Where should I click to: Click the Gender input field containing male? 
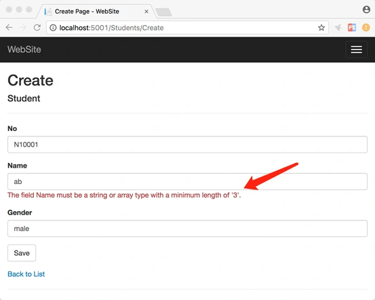point(187,229)
